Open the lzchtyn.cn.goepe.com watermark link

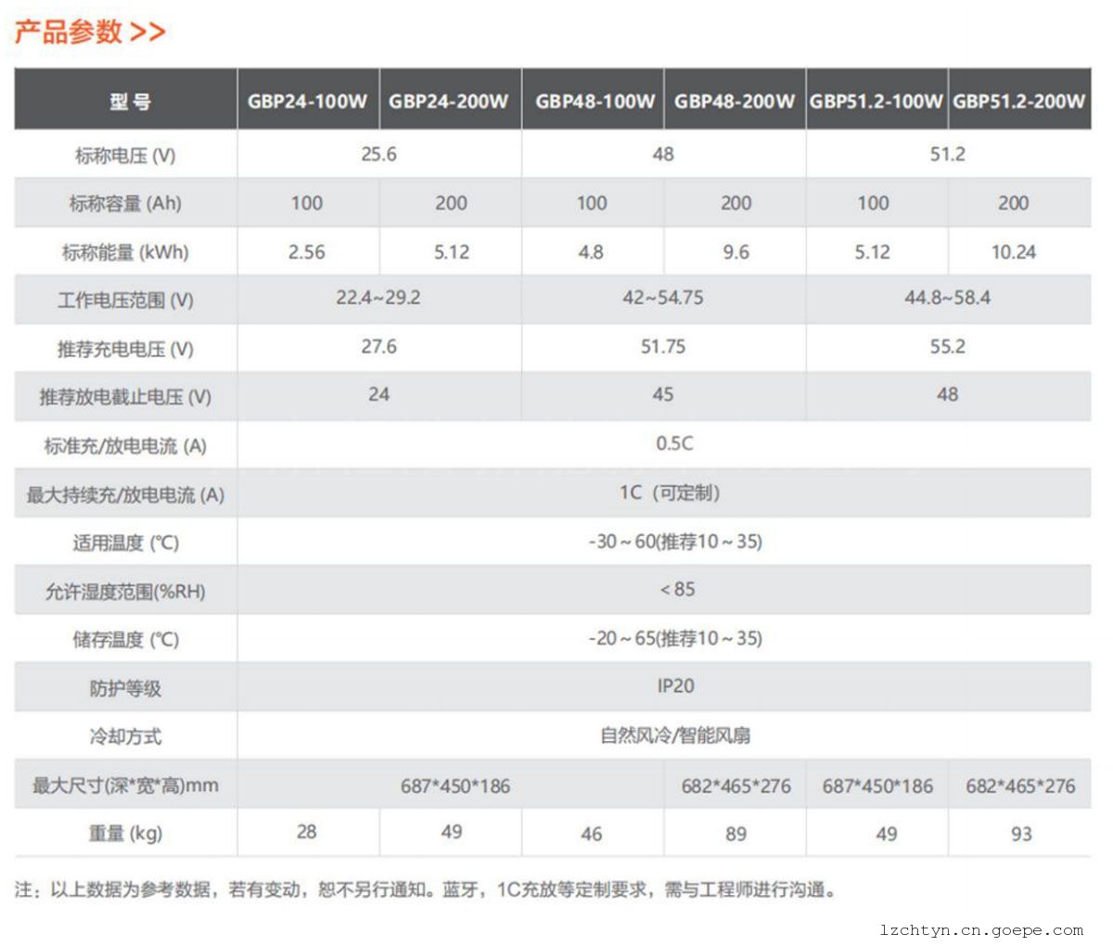pos(981,930)
